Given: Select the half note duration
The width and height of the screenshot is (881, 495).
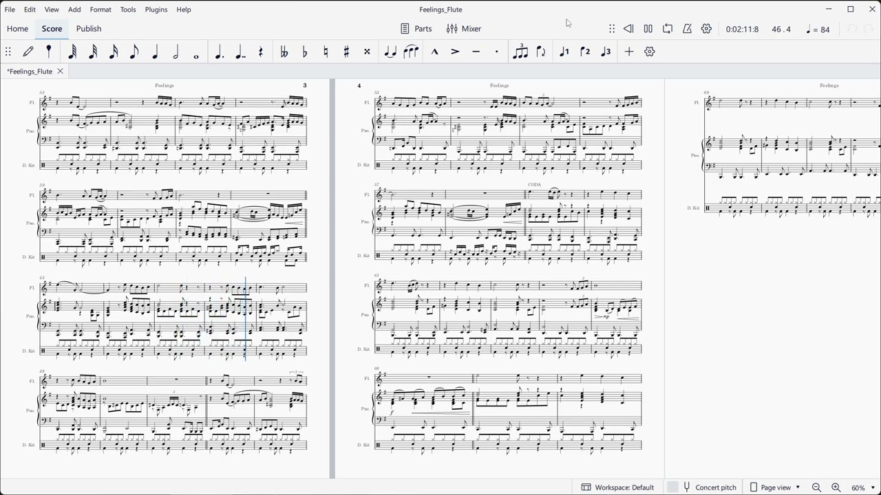Looking at the screenshot, I should (x=176, y=52).
